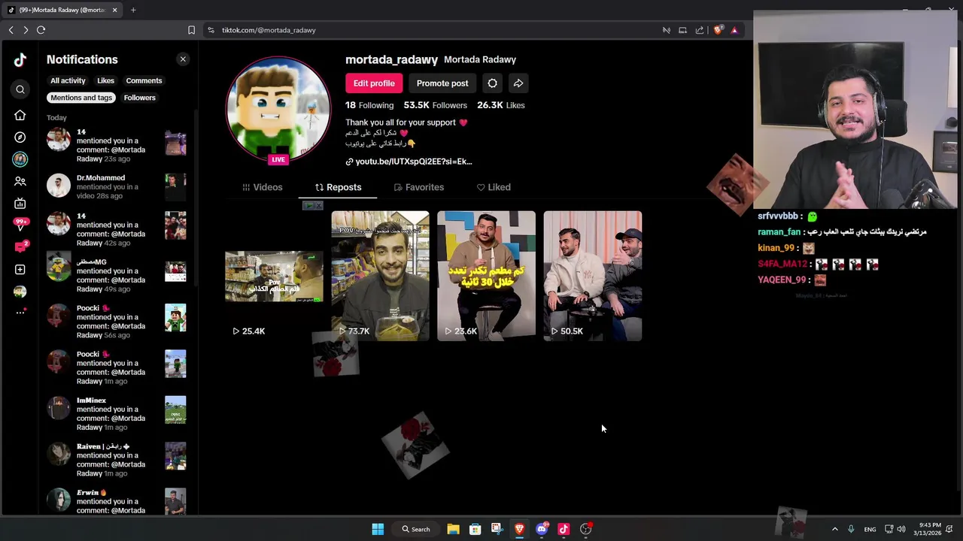
Task: Open the TikTok search icon
Action: (20, 89)
